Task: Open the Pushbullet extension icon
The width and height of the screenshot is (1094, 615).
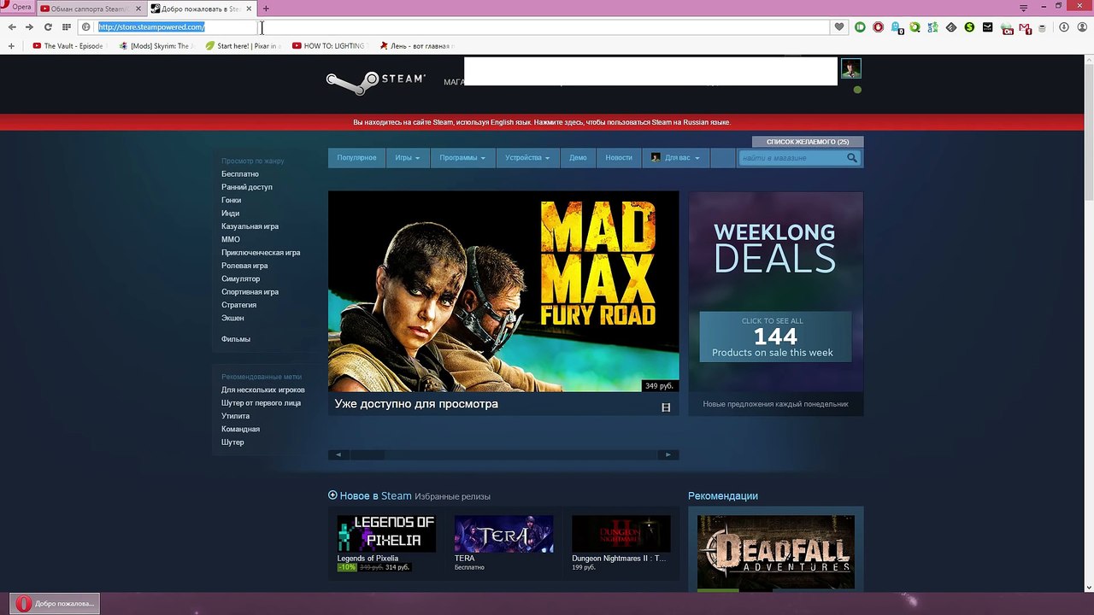Action: pos(860,27)
